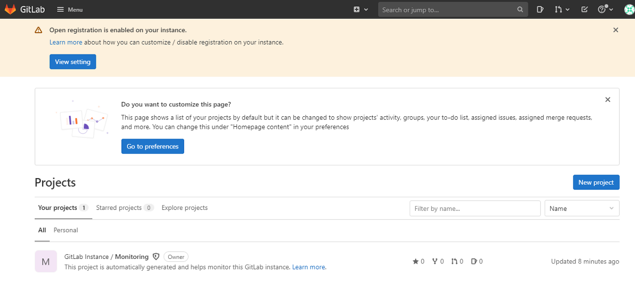Dismiss the open registration warning banner

pyautogui.click(x=616, y=30)
